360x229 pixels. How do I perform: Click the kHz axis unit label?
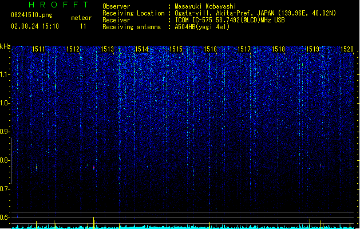coord(5,46)
